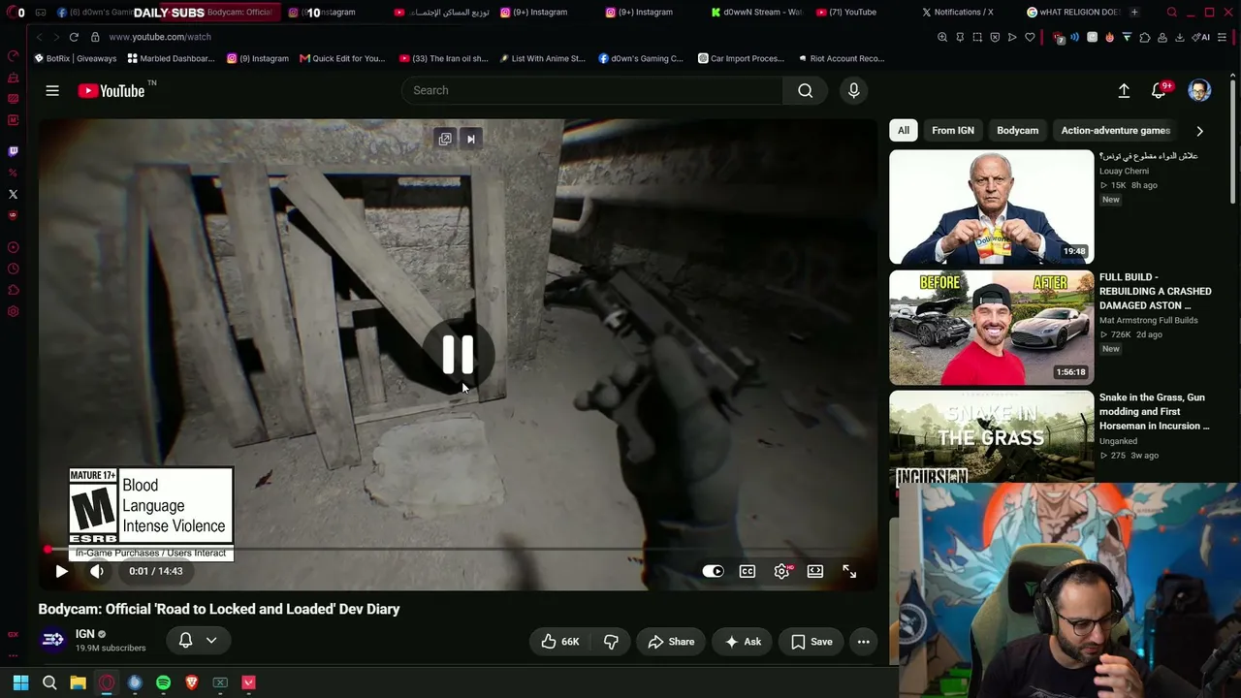Select the All filter chip
This screenshot has height=698, width=1241.
click(x=904, y=130)
